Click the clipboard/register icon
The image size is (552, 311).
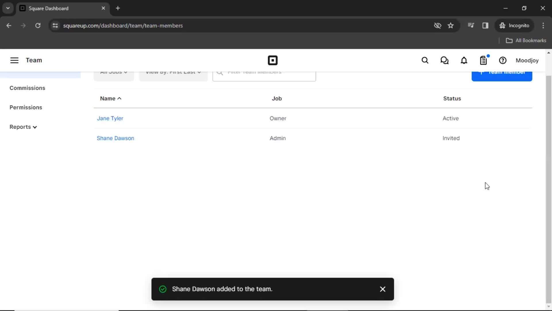click(x=483, y=60)
